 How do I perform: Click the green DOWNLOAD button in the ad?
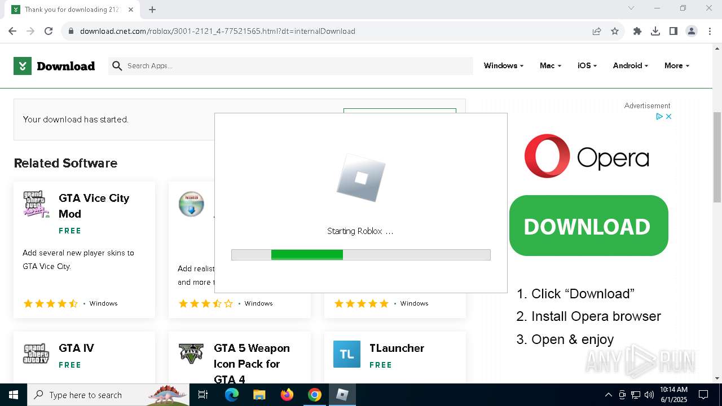(x=588, y=226)
